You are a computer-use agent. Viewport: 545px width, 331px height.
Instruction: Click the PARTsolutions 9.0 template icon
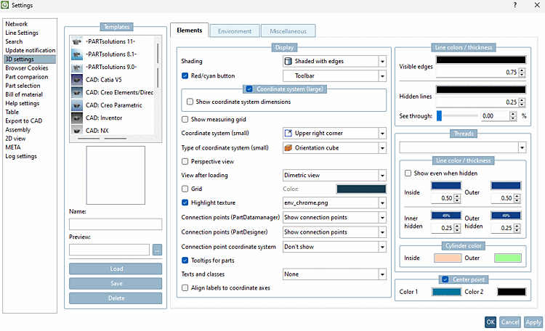coord(77,67)
